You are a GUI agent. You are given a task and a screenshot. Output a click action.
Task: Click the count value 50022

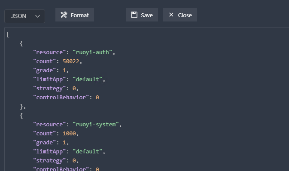(71, 61)
